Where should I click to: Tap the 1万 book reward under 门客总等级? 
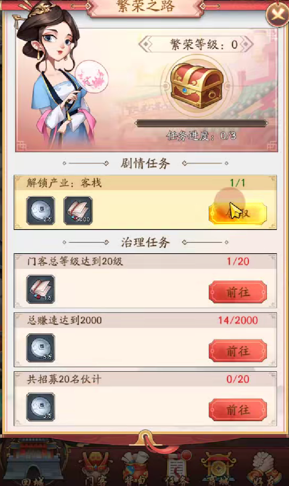point(41,289)
